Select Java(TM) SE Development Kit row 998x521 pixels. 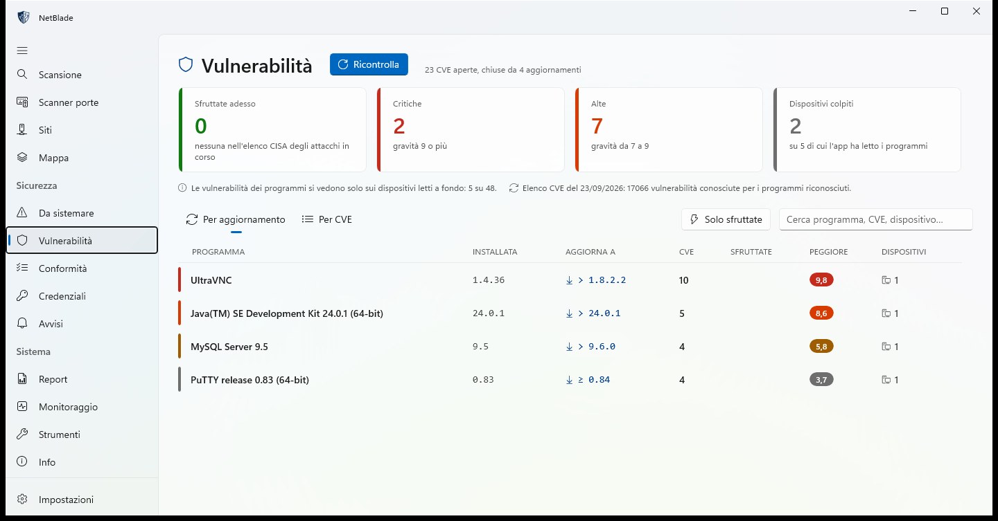click(x=570, y=313)
